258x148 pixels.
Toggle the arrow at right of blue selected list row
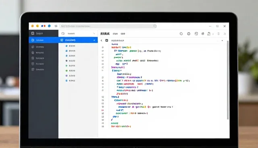click(94, 40)
